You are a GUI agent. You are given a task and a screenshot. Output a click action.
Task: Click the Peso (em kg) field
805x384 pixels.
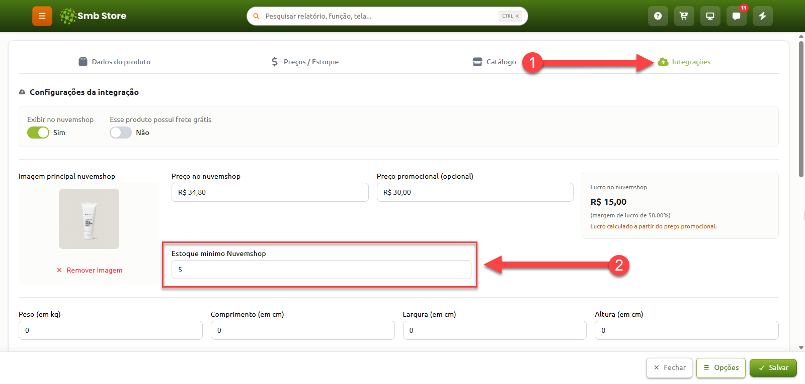click(x=111, y=330)
